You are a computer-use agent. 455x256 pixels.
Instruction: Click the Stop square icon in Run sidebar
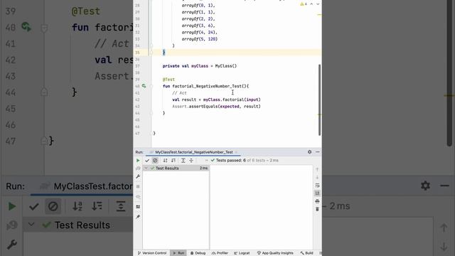[x=138, y=186]
